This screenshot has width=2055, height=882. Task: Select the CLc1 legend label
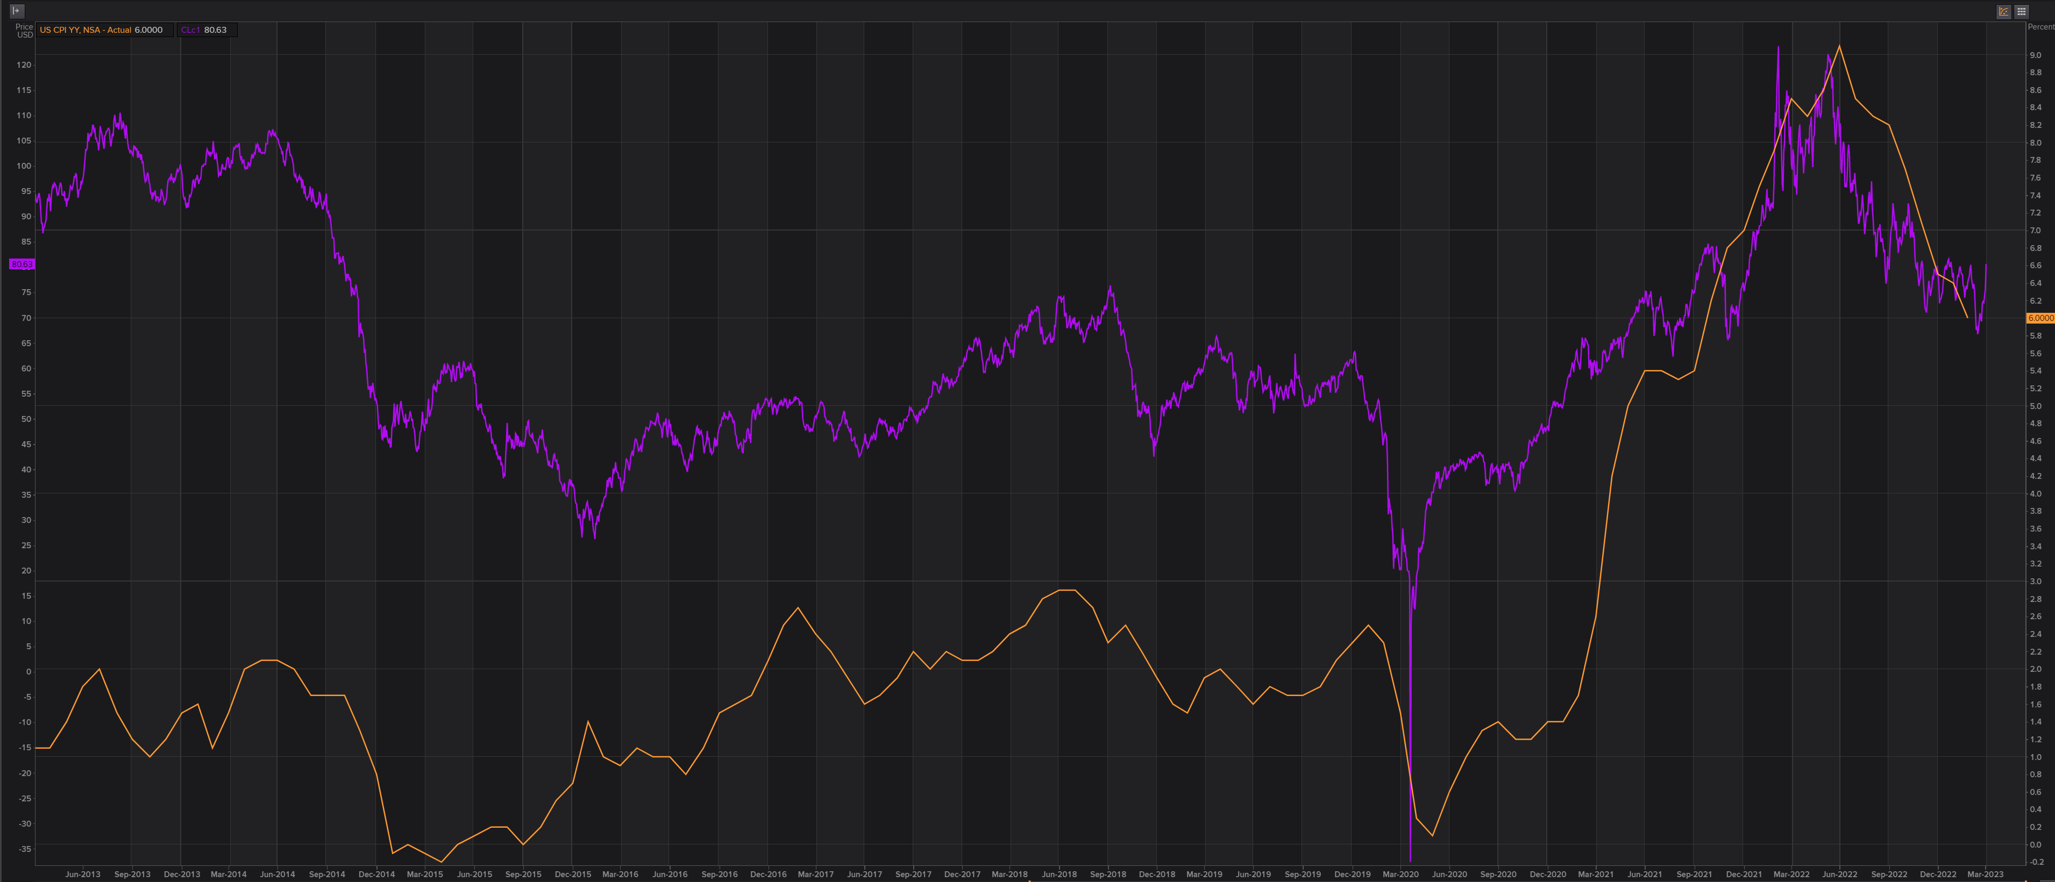pyautogui.click(x=191, y=30)
